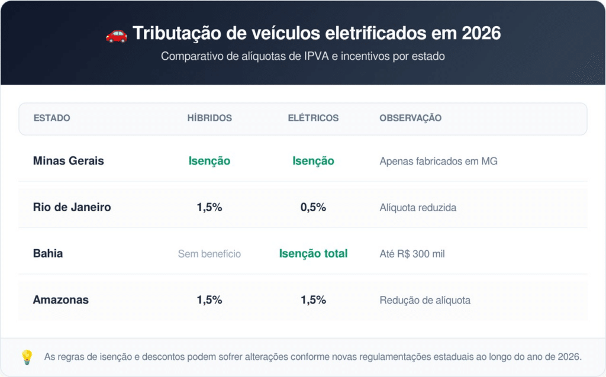This screenshot has height=377, width=606.
Task: Select the ESTADO column header
Action: point(52,118)
